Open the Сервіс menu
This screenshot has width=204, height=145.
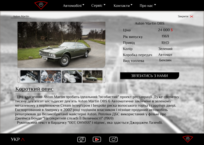[x=97, y=5]
